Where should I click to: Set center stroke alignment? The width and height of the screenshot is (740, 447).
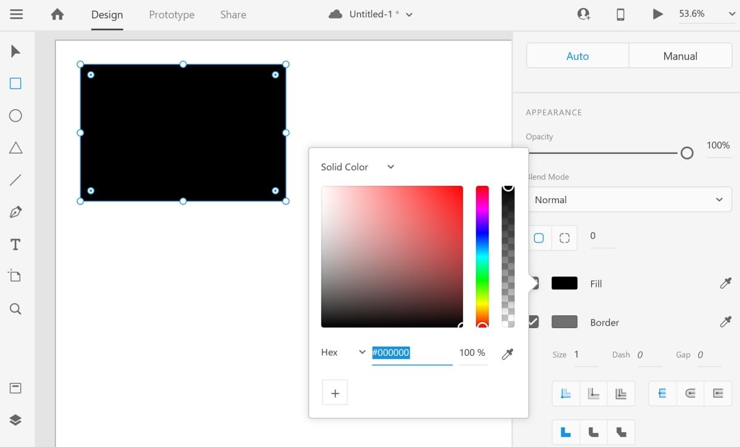click(x=621, y=393)
